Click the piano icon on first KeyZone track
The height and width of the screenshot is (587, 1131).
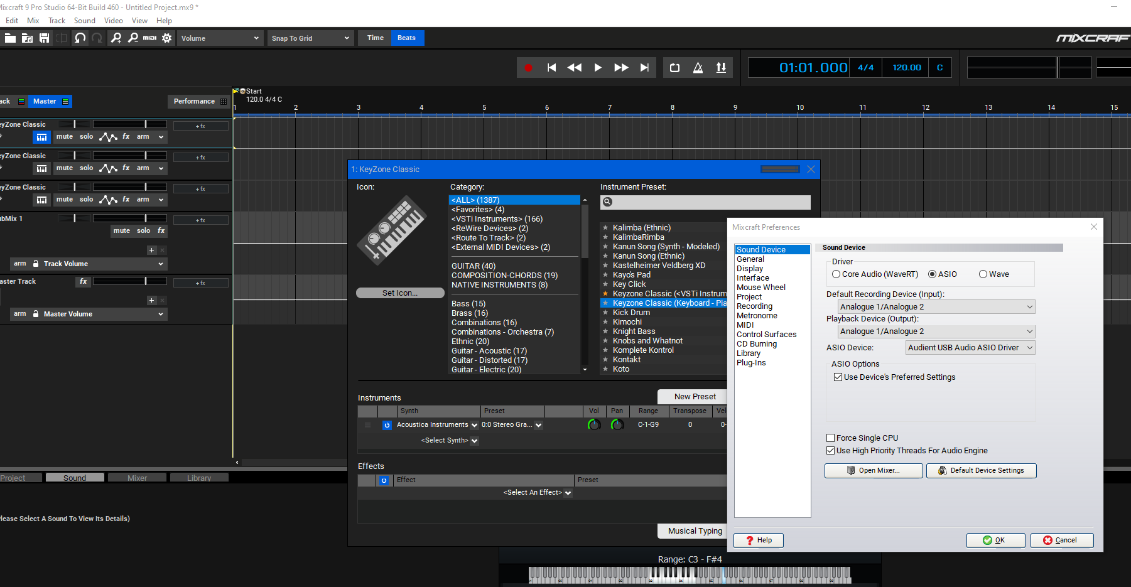(x=41, y=137)
